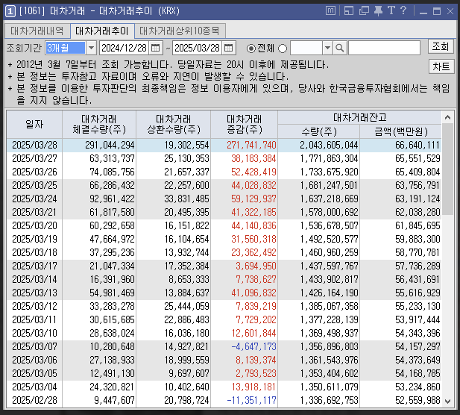Click amount 58,770,781

[418, 252]
